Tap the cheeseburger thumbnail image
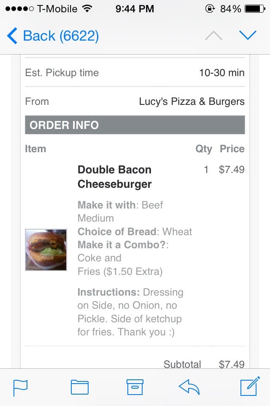This screenshot has width=270, height=406. point(46,250)
